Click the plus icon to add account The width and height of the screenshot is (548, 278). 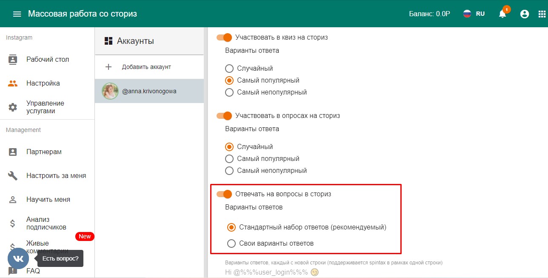click(108, 67)
